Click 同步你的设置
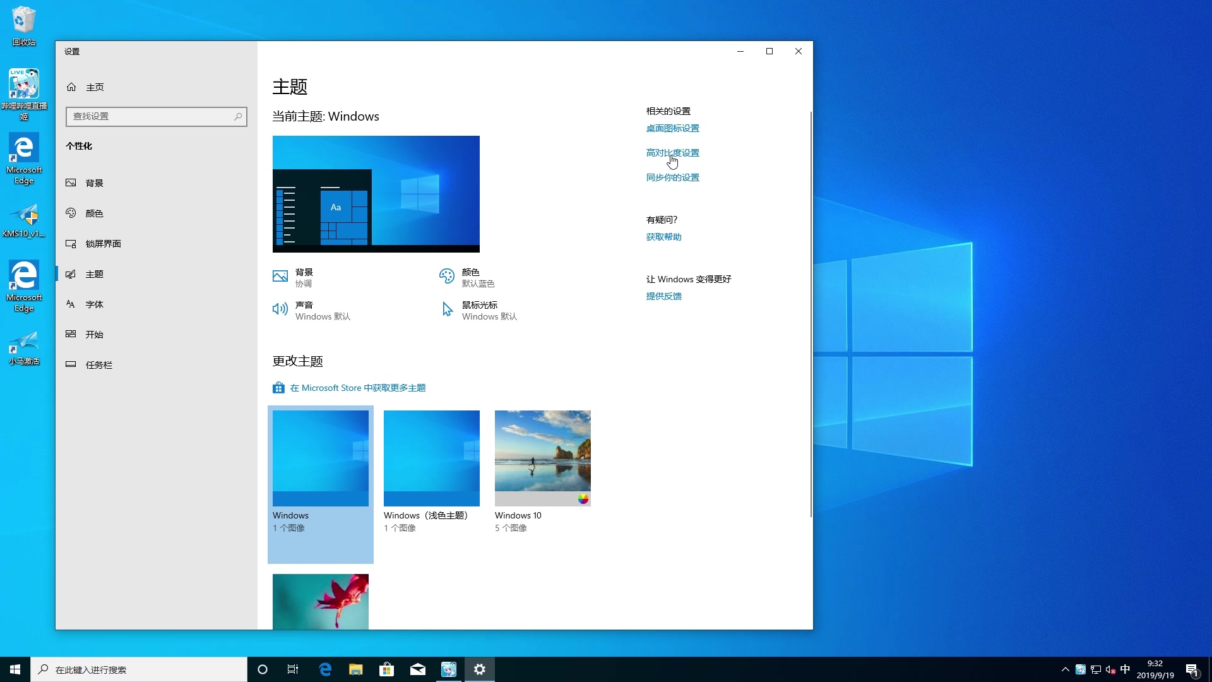1212x682 pixels. click(x=672, y=177)
